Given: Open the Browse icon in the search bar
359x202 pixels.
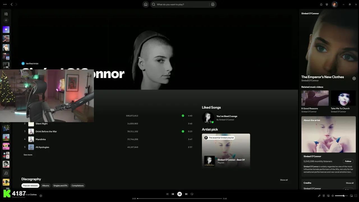Looking at the screenshot, I should pyautogui.click(x=213, y=4).
